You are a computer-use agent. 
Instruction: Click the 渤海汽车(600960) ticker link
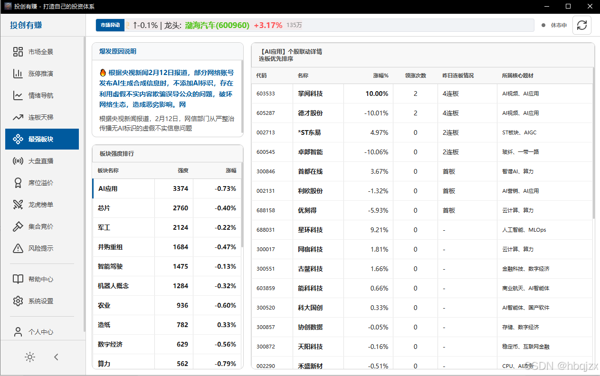pyautogui.click(x=217, y=25)
